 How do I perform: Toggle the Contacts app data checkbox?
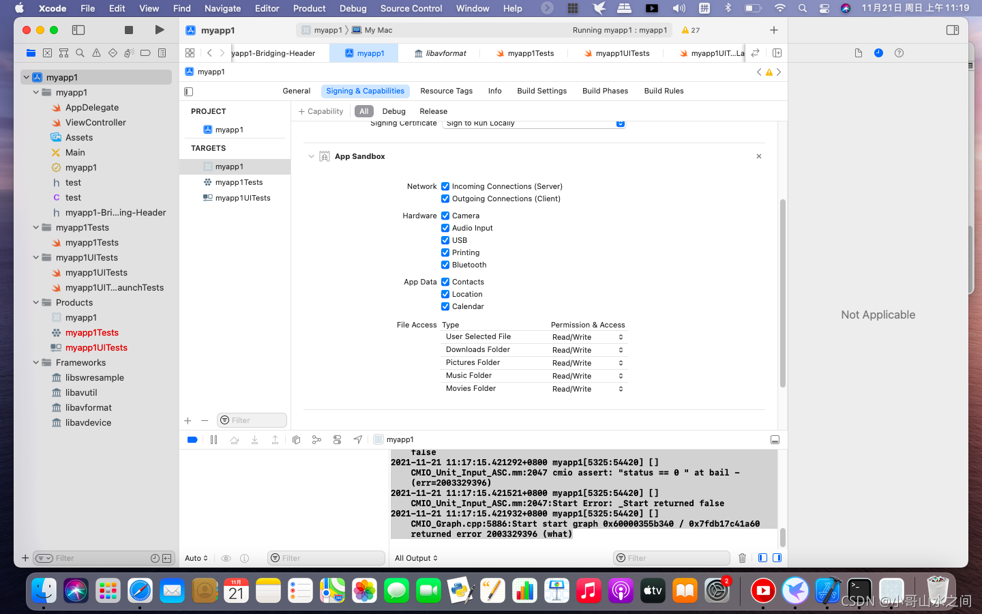coord(445,282)
